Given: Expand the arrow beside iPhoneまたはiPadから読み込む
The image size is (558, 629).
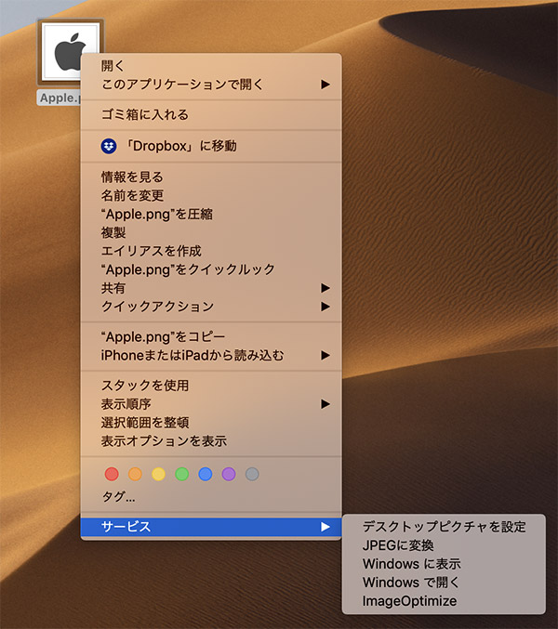Looking at the screenshot, I should pyautogui.click(x=325, y=355).
